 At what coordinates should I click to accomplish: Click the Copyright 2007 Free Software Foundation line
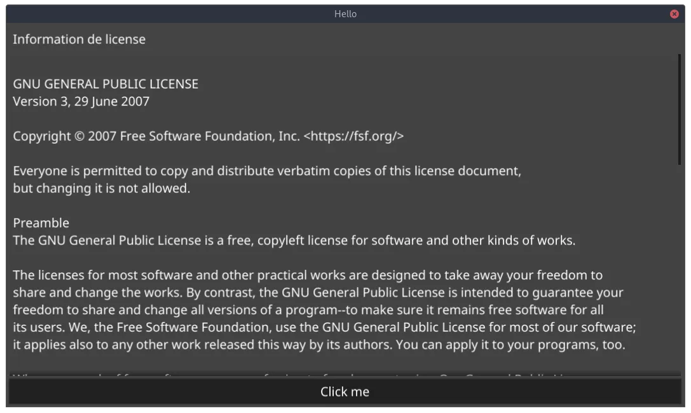point(209,136)
